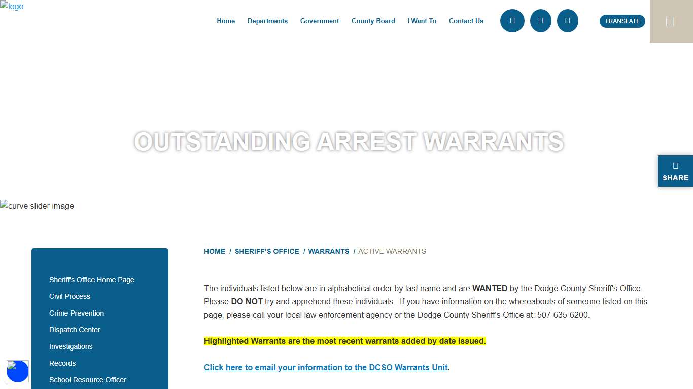Select Contact Us in the navigation bar
This screenshot has height=389, width=693.
(466, 21)
